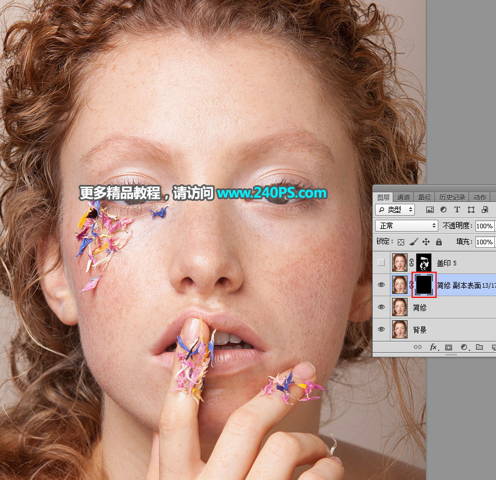Screen dimensions: 496x480
Task: Filter for shape layers icon
Action: coord(471,209)
